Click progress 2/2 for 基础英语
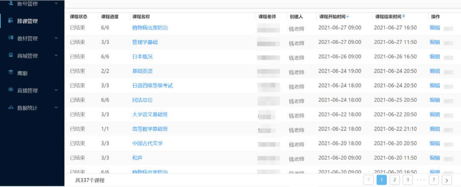This screenshot has height=187, width=461. [105, 71]
